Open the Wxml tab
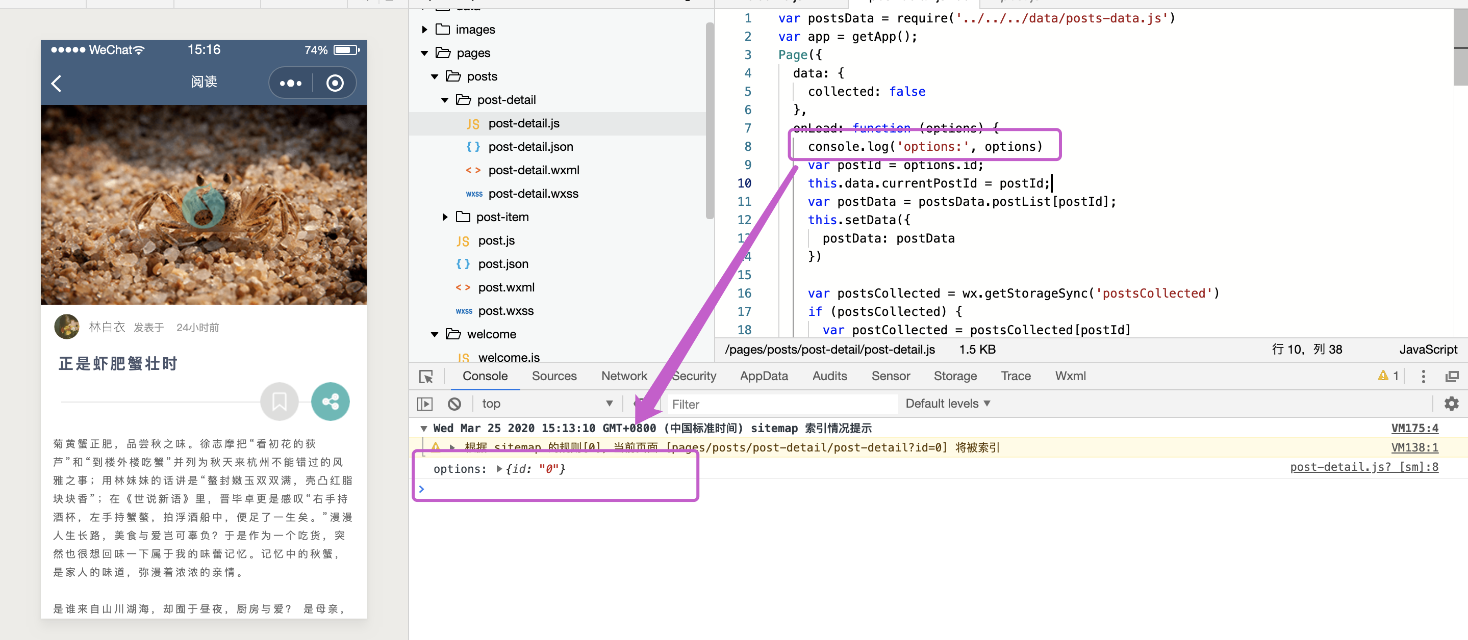The height and width of the screenshot is (640, 1468). coord(1070,376)
